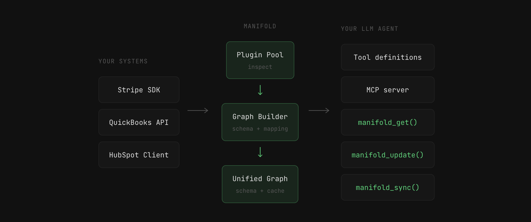531x222 pixels.
Task: Click the manifold_get() function box
Action: coord(388,122)
